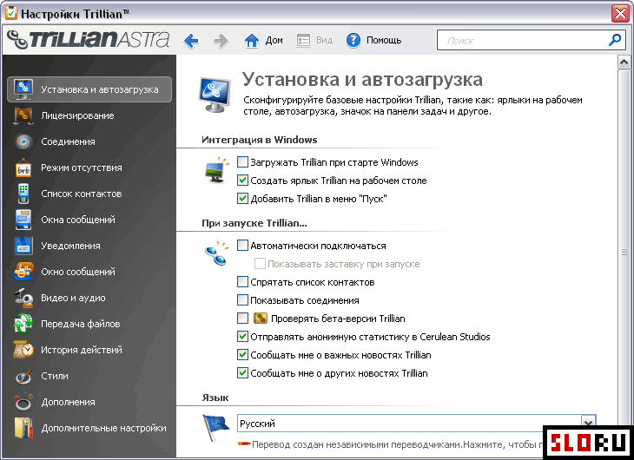Click the Дополнительные настройки folder icon
Screen dimensions: 634x460
pos(23,428)
